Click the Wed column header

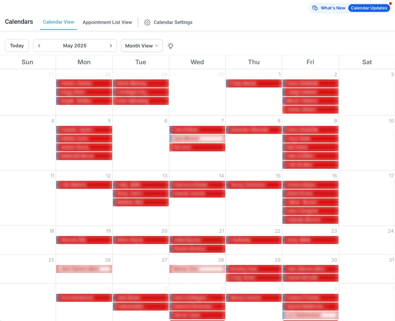[197, 62]
